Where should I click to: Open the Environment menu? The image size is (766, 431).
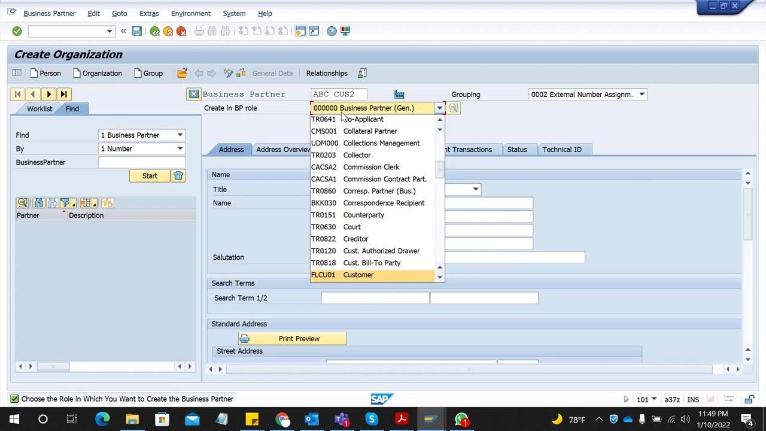pos(191,13)
